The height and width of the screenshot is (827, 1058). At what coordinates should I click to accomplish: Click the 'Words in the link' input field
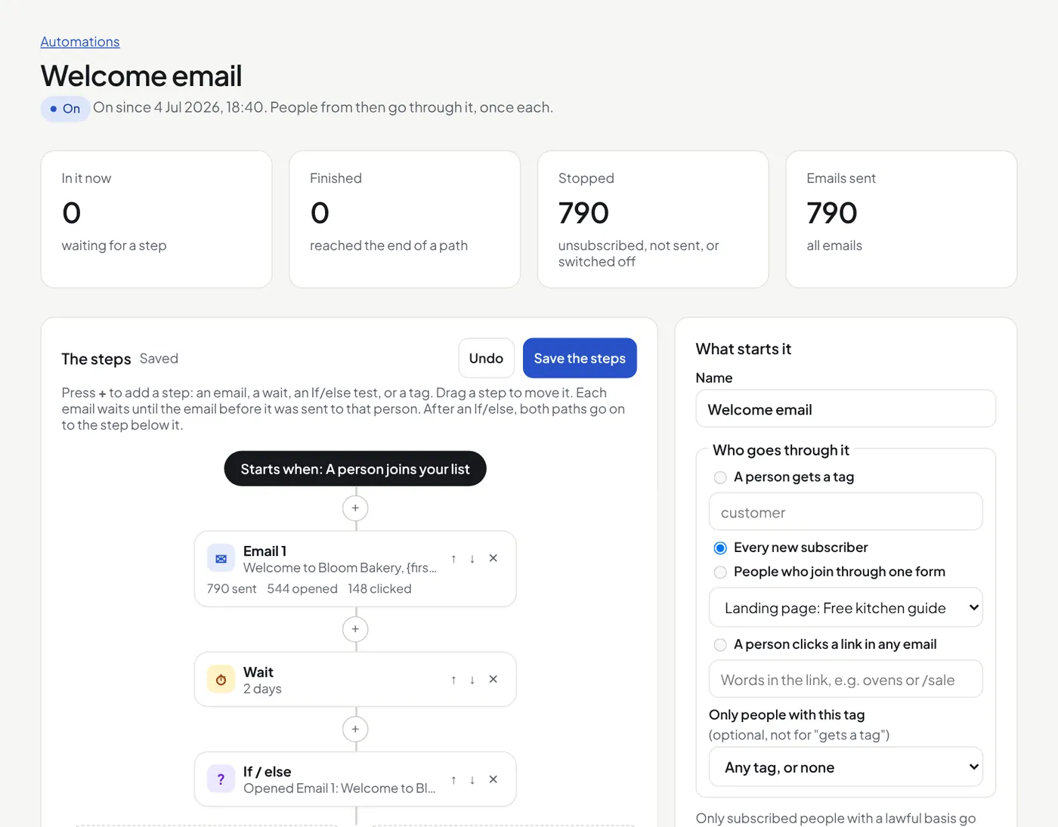point(846,679)
